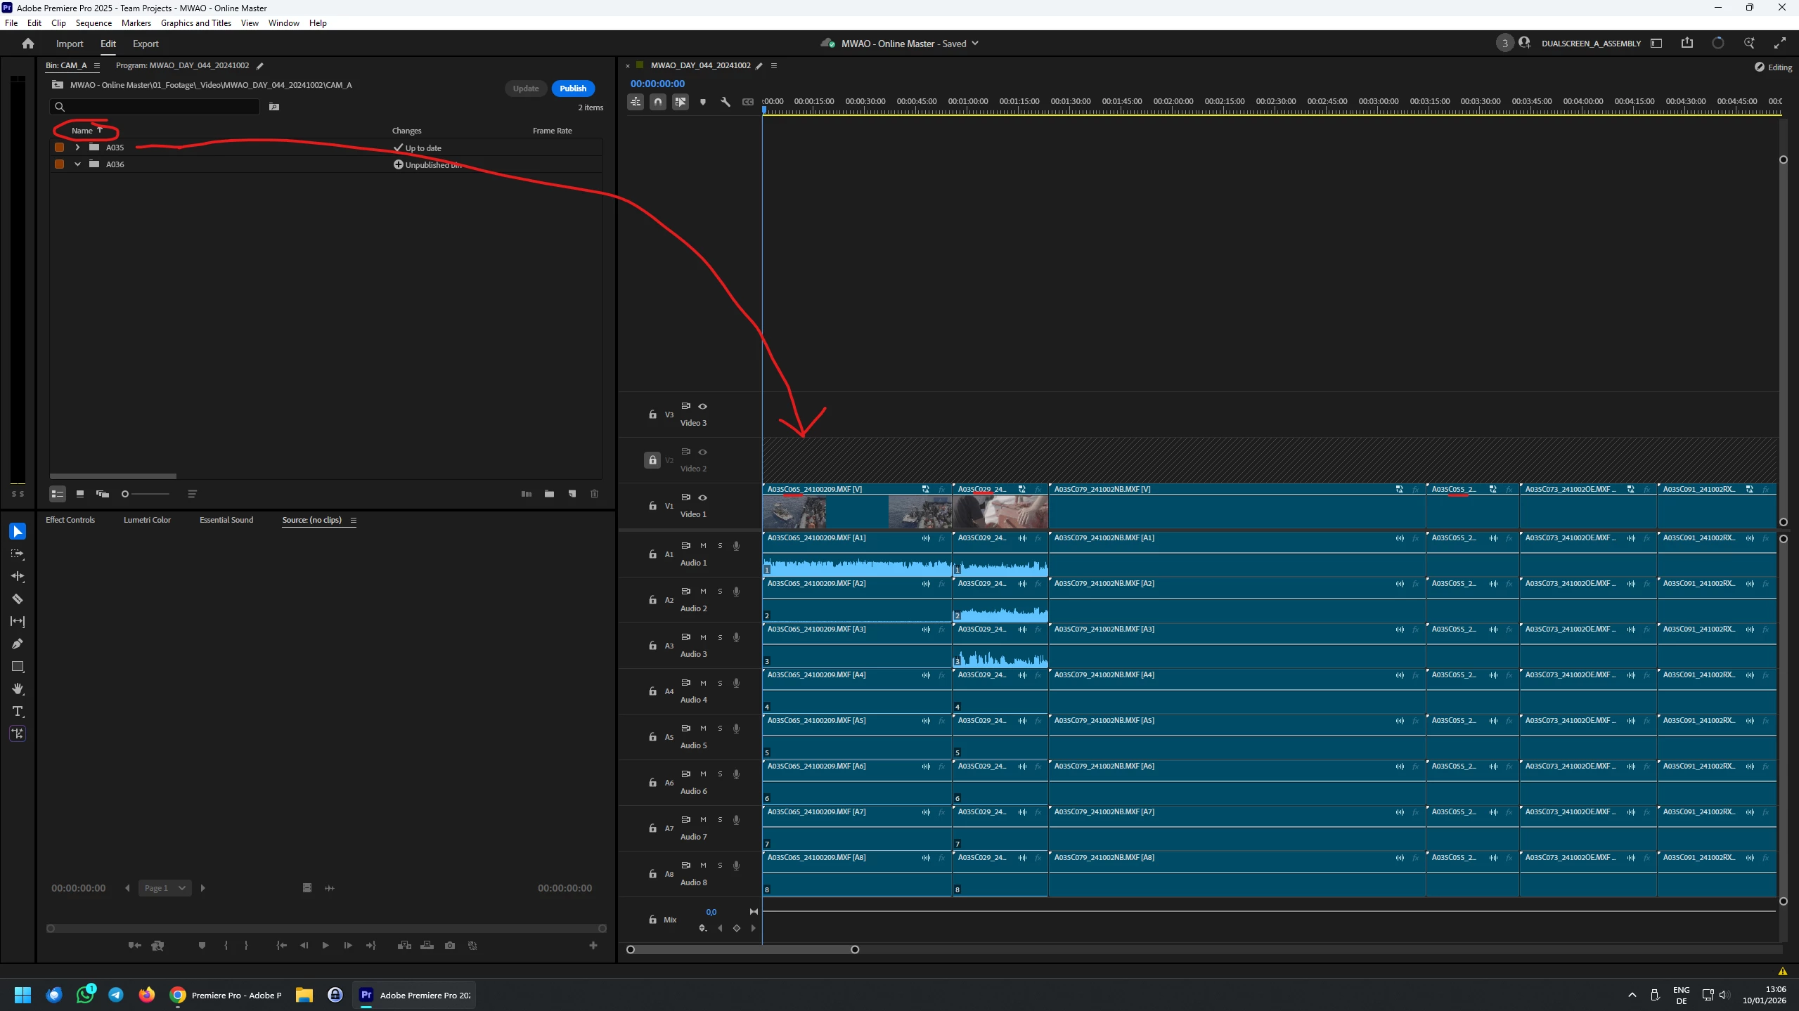Select the Pen tool
The height and width of the screenshot is (1011, 1799).
pos(18,644)
